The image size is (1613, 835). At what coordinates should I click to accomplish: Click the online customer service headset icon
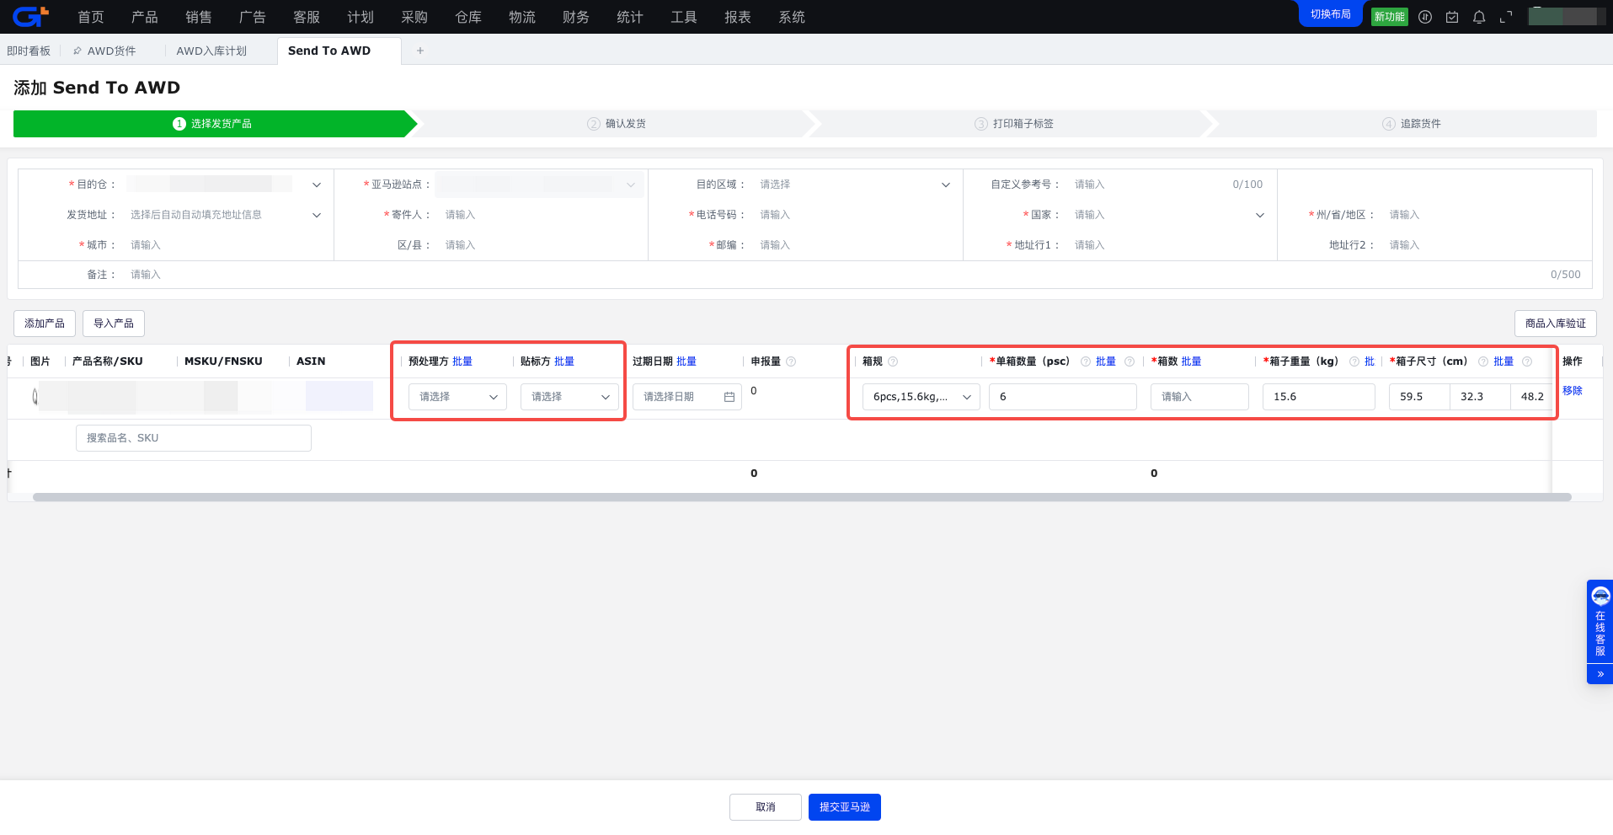coord(1600,597)
